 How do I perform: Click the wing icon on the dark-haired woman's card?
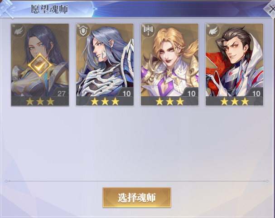(x=19, y=31)
